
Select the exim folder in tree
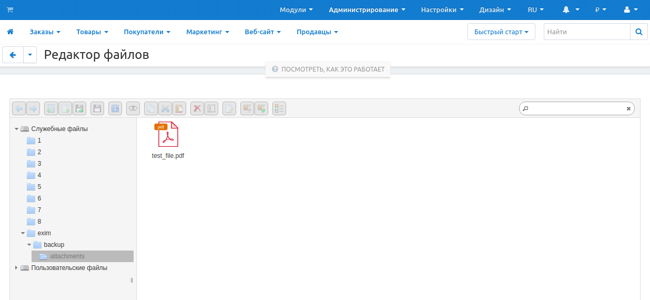(39, 233)
